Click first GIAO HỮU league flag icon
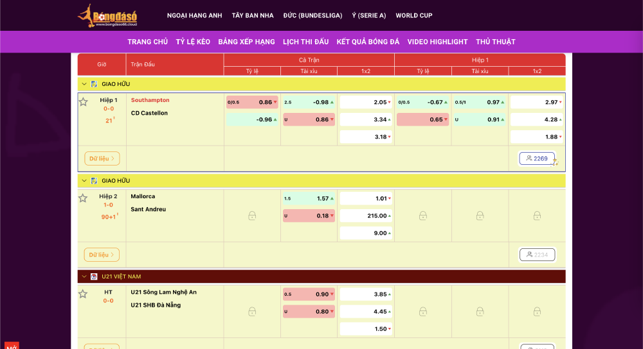This screenshot has width=643, height=349. click(94, 84)
